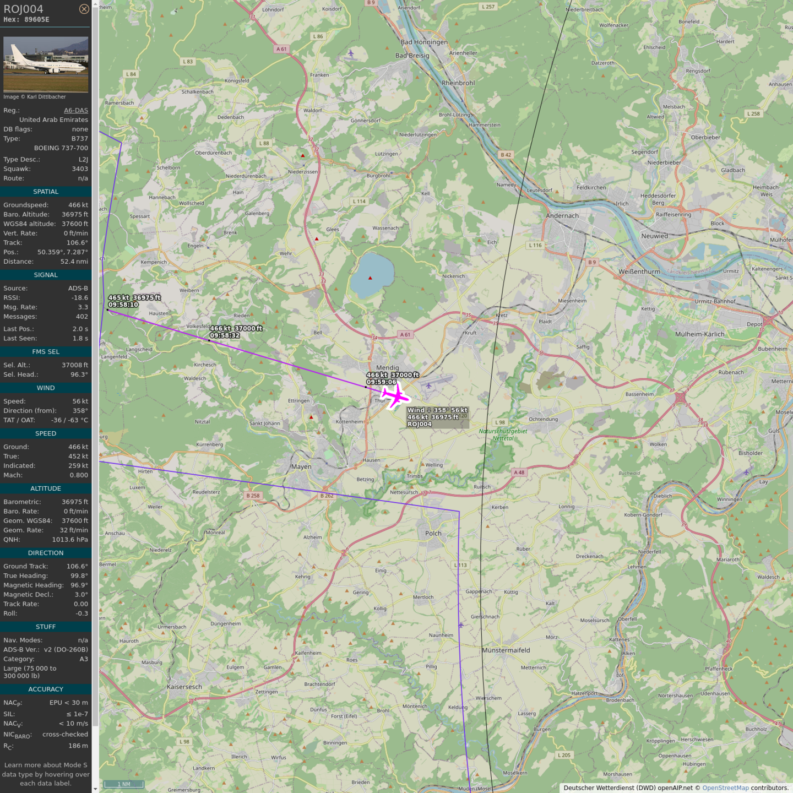This screenshot has width=793, height=793.
Task: Click the Mendig airfield airplane symbol
Action: (428, 385)
